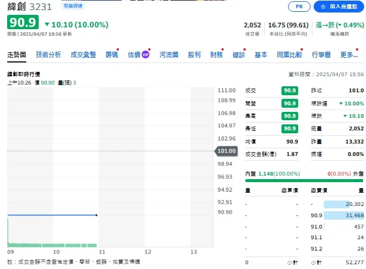Viewport: 366px width, 269px height.
Task: Click the end dot of the blue price line
Action: (96, 215)
